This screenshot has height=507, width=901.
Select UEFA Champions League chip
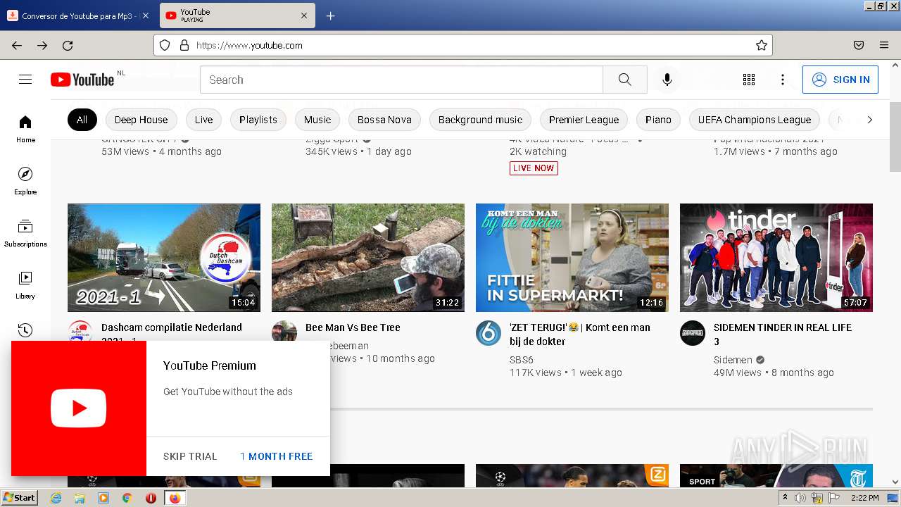(754, 120)
